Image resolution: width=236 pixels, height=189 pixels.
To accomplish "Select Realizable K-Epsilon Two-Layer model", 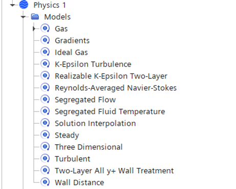I will point(111,76).
